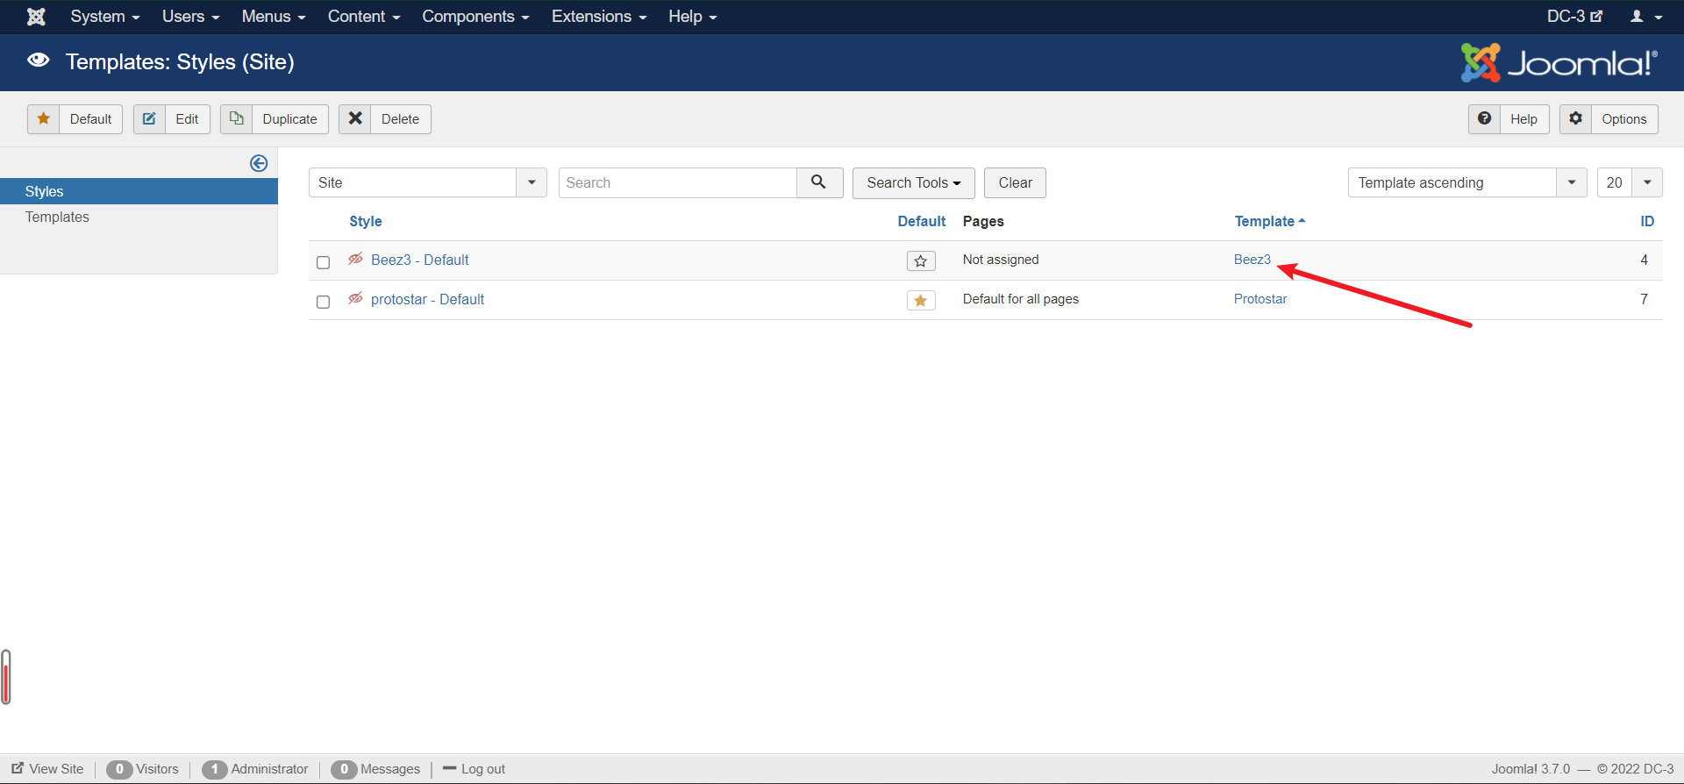This screenshot has height=784, width=1684.
Task: Click the Help question mark icon
Action: pyautogui.click(x=1484, y=119)
